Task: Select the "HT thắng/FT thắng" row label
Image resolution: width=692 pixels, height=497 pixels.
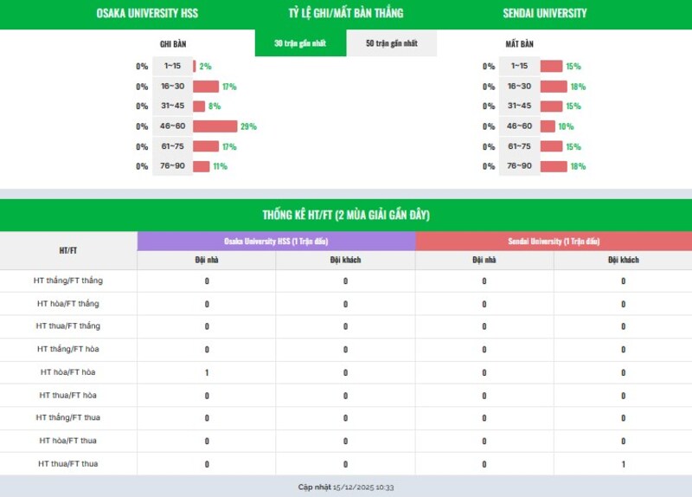Action: (68, 281)
